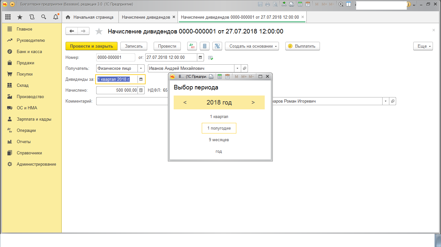Open notifications bell icon
441x247 pixels.
tap(56, 17)
